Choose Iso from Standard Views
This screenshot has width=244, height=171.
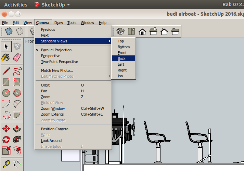(x=124, y=76)
